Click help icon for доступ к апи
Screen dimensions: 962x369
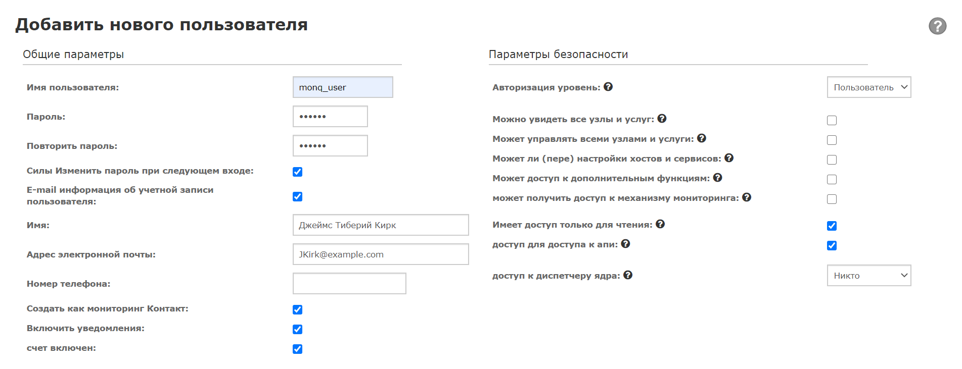click(x=625, y=244)
